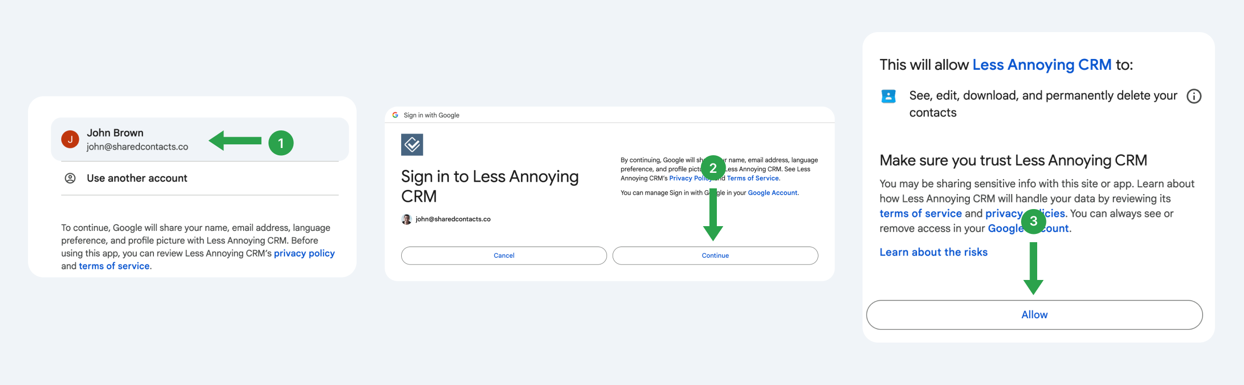Click the Less Annoying CRM app logo

click(x=412, y=144)
